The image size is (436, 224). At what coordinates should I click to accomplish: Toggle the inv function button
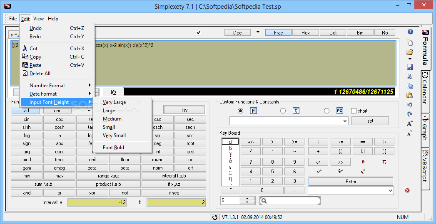pos(184,110)
